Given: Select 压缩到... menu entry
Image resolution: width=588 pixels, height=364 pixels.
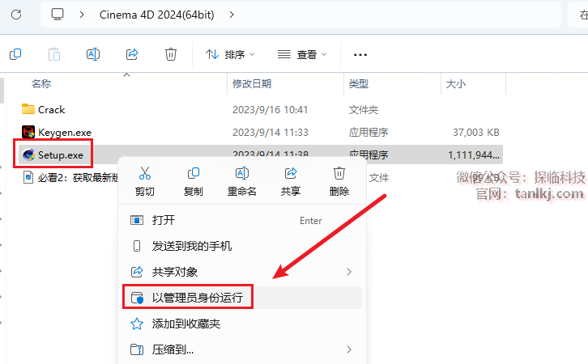Looking at the screenshot, I should coord(242,349).
